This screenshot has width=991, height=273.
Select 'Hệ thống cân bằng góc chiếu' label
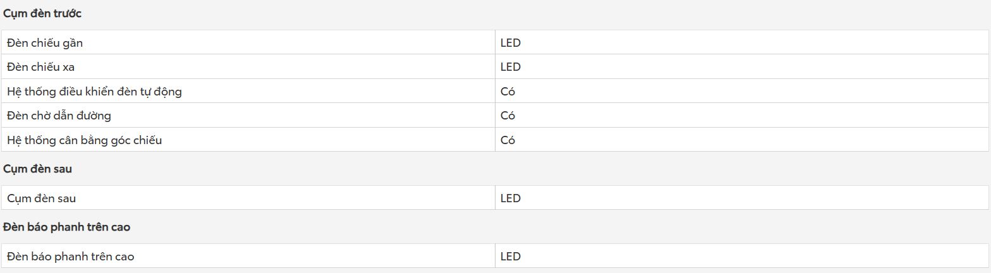85,140
